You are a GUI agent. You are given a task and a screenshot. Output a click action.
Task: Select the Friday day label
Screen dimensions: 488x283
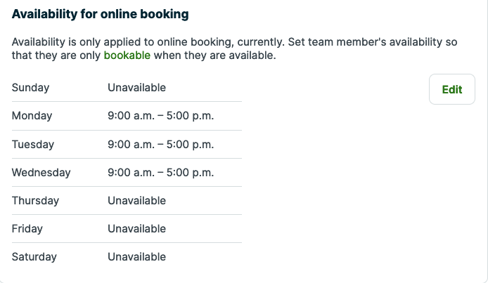[x=27, y=228]
